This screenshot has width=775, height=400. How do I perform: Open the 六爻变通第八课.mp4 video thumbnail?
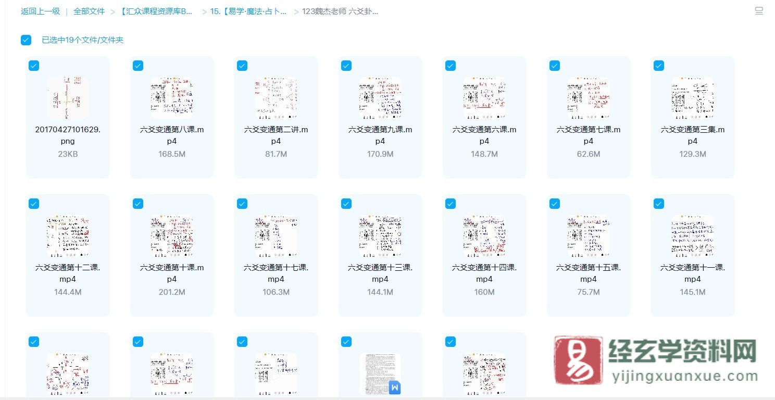(172, 96)
